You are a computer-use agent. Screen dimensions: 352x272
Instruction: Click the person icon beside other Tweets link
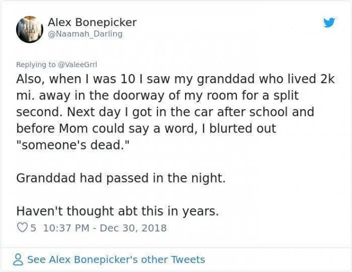point(19,260)
